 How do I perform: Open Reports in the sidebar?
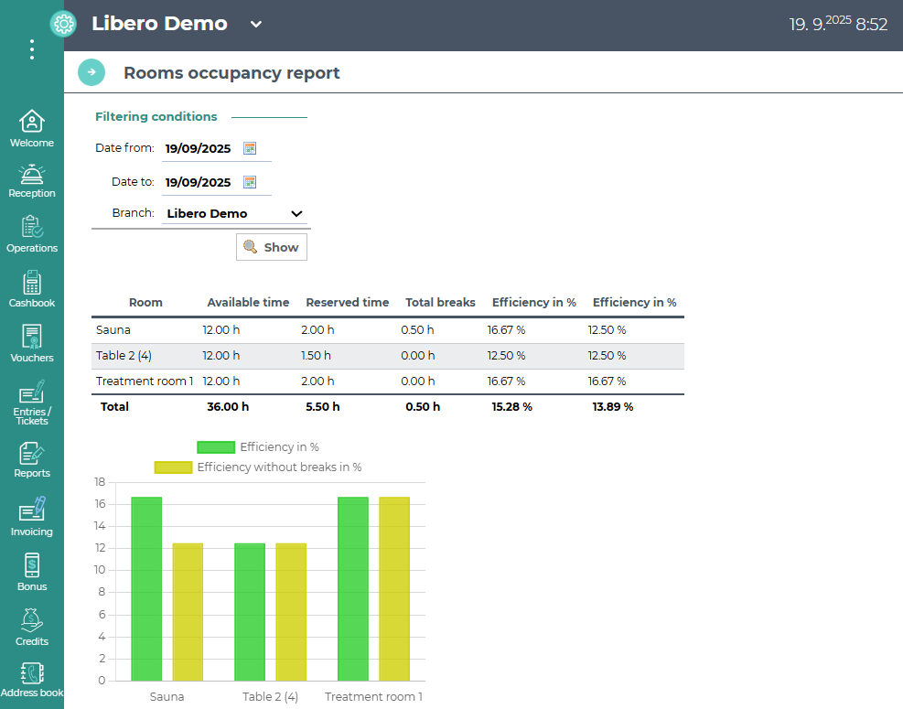click(32, 460)
